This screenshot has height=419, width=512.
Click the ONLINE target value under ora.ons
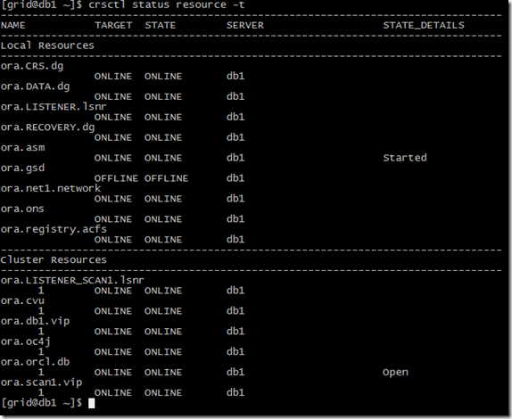tap(113, 219)
